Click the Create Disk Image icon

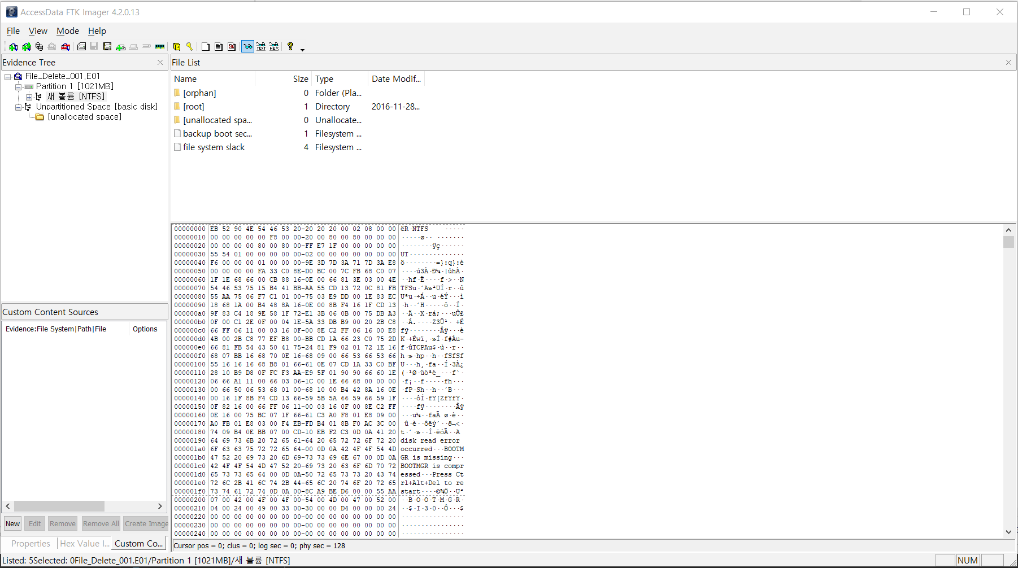click(81, 47)
